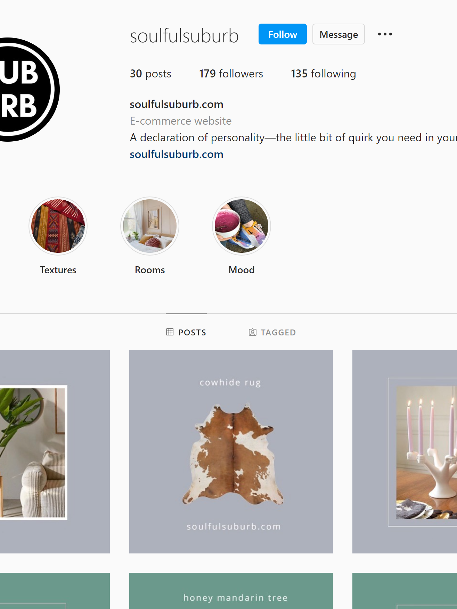Viewport: 457px width, 609px height.
Task: Switch to the Posts tab
Action: coord(186,332)
